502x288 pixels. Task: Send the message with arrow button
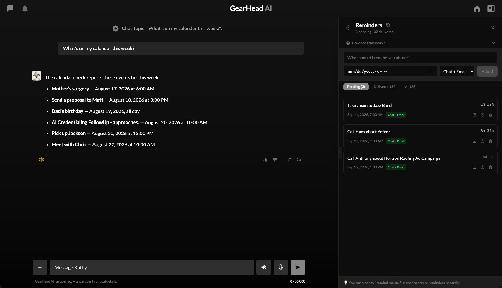tap(298, 267)
